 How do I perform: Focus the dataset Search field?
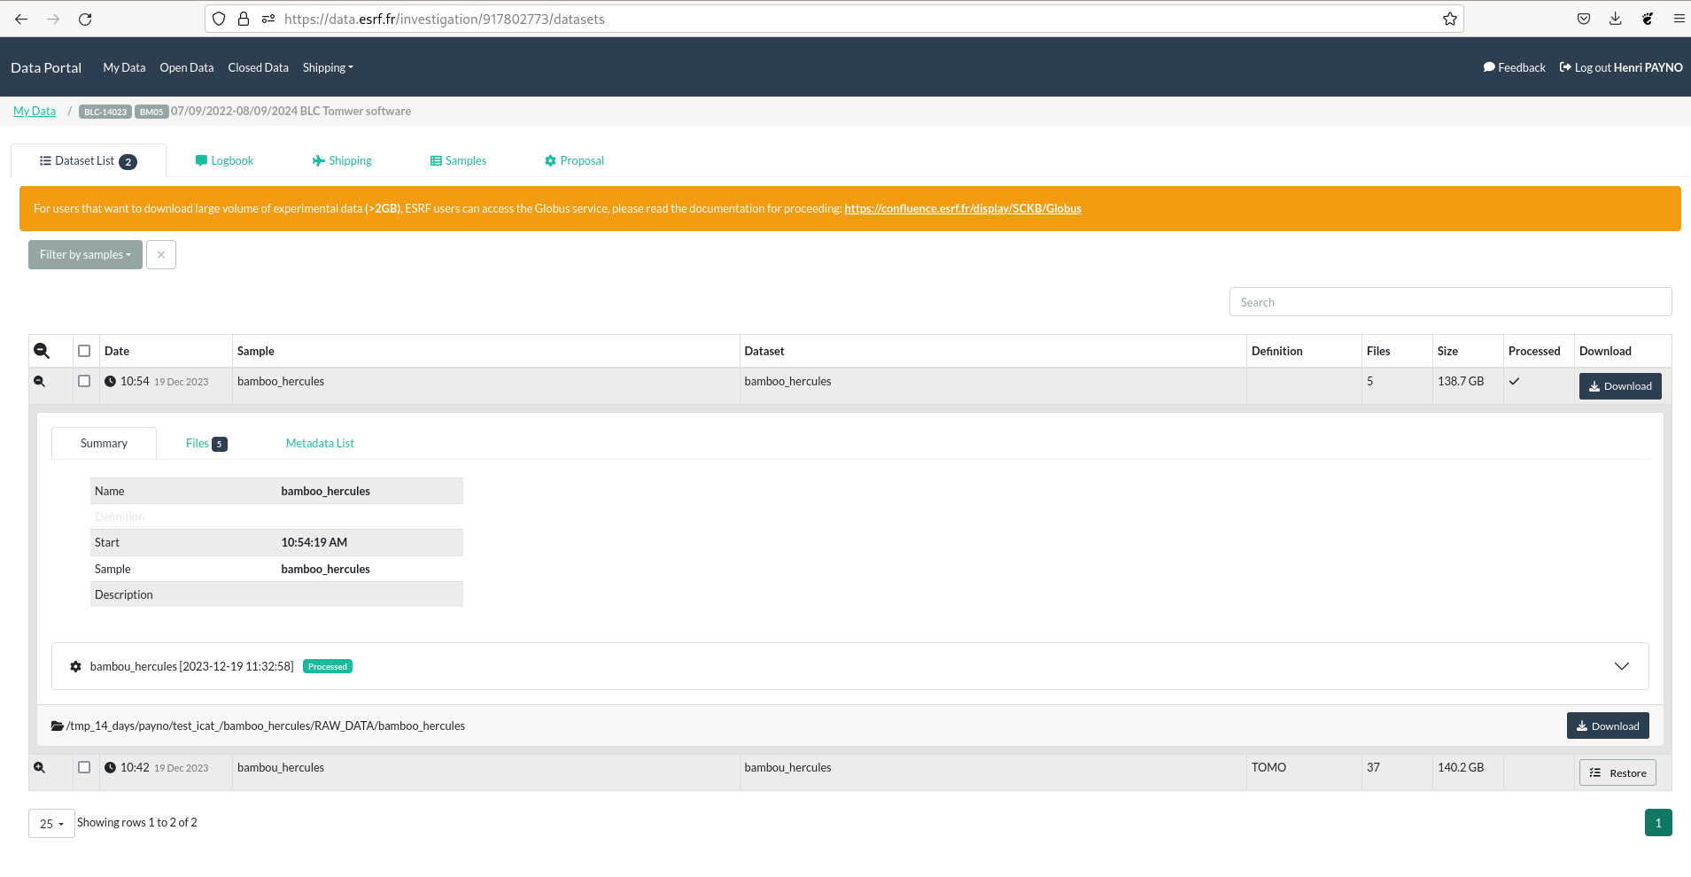(1450, 302)
